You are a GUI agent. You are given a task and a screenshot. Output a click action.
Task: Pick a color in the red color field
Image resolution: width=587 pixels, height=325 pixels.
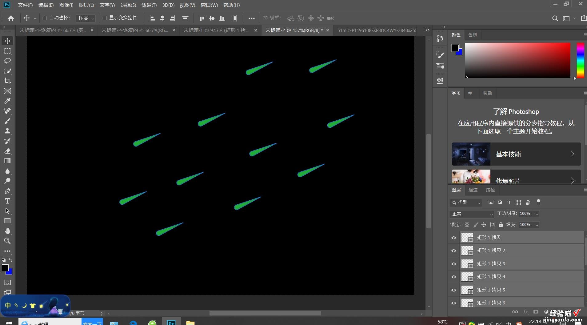pos(517,60)
